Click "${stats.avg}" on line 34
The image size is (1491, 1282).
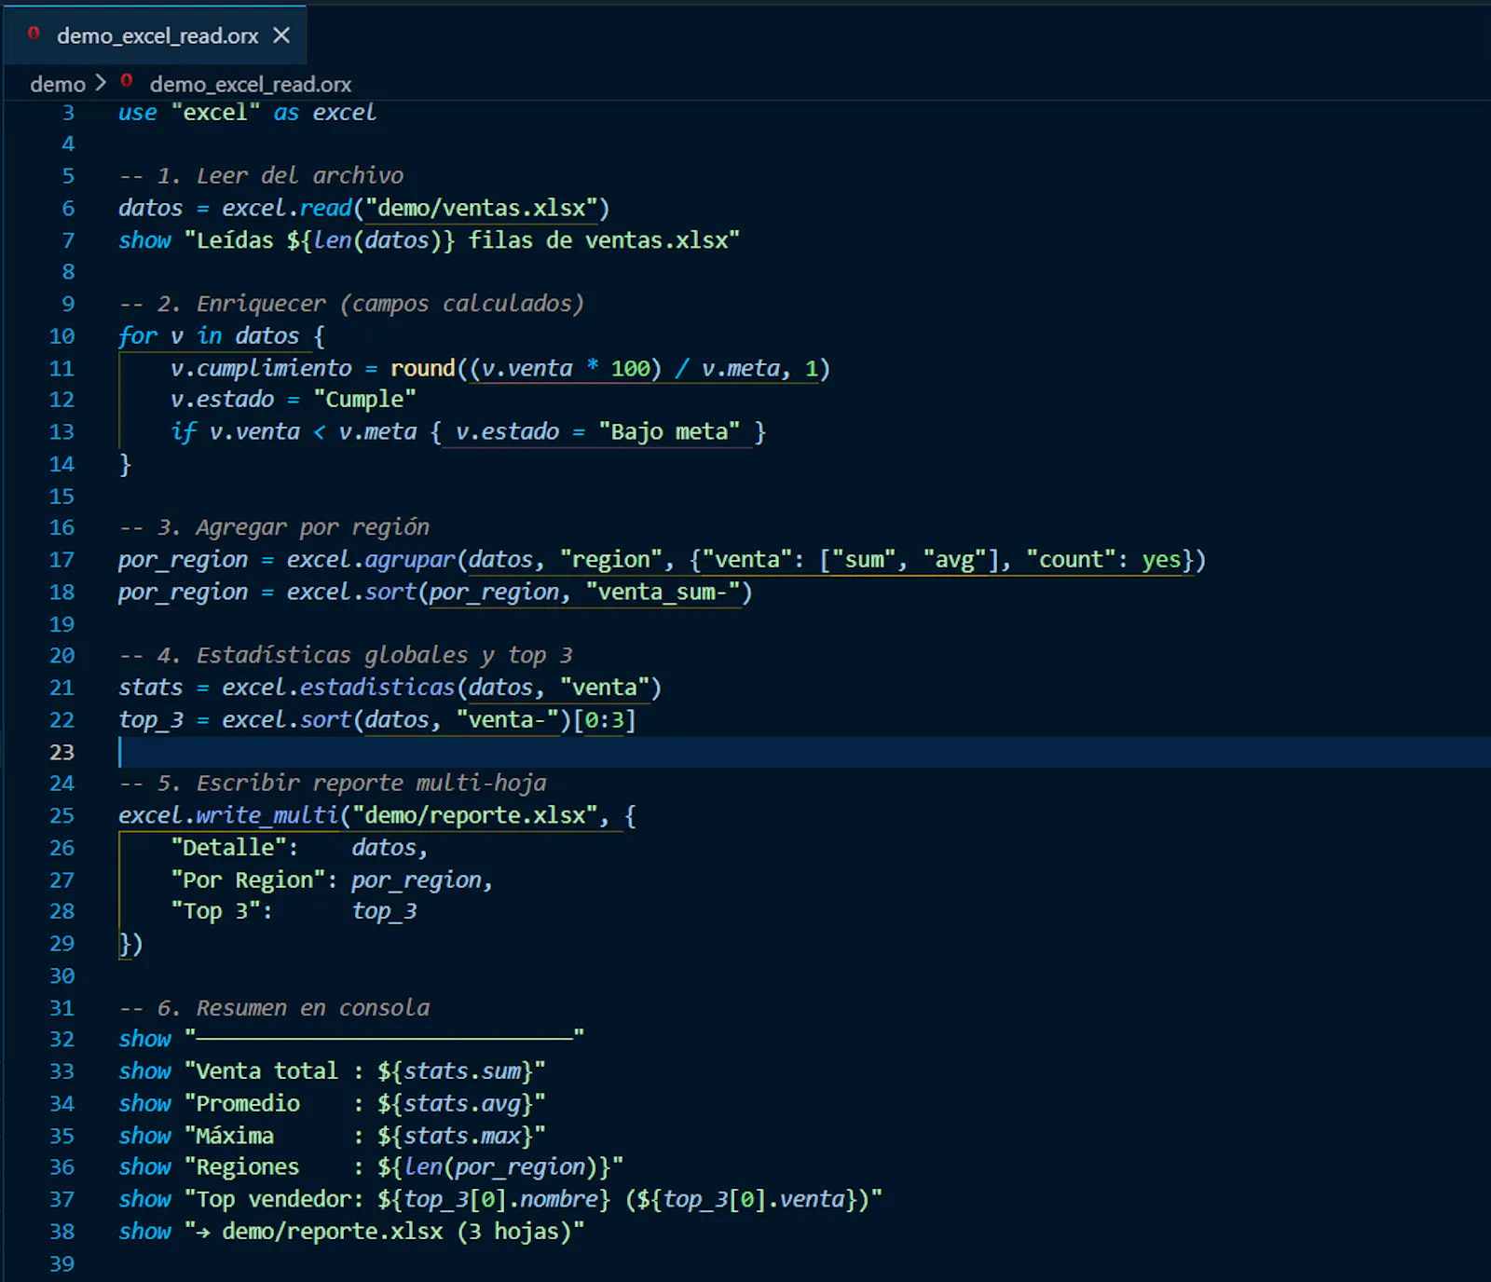(x=456, y=1104)
